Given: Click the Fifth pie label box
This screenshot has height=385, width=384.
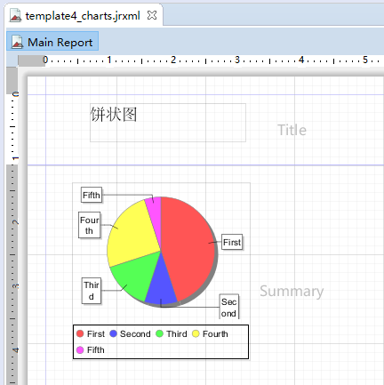Looking at the screenshot, I should [92, 195].
